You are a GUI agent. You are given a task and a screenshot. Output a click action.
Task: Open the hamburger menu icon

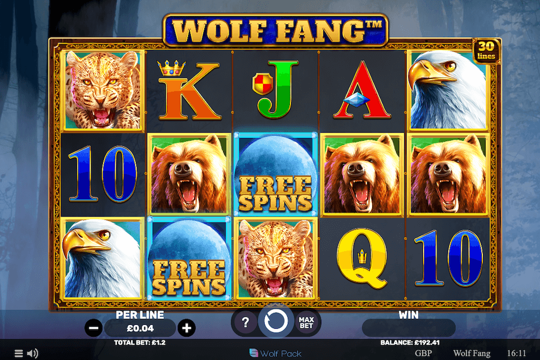click(x=19, y=353)
